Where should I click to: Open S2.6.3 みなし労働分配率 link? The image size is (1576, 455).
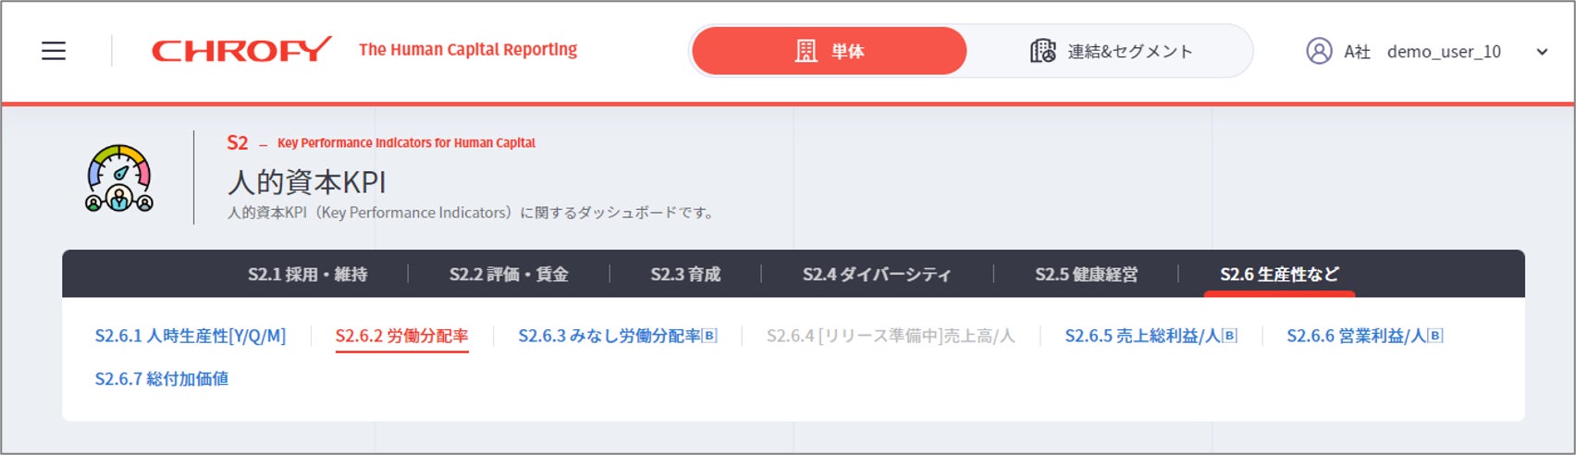click(617, 336)
